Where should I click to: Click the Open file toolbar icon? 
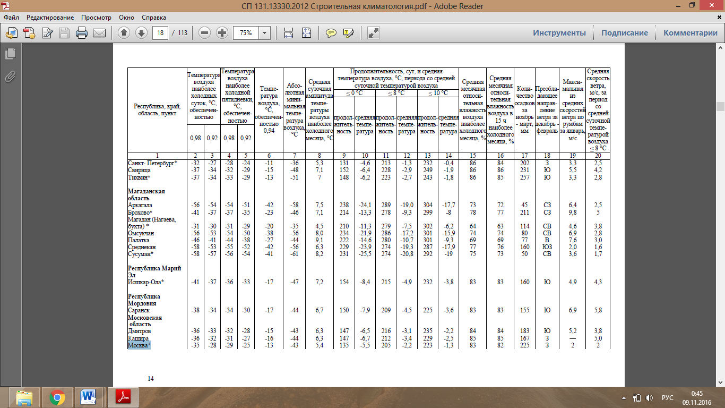[12, 33]
